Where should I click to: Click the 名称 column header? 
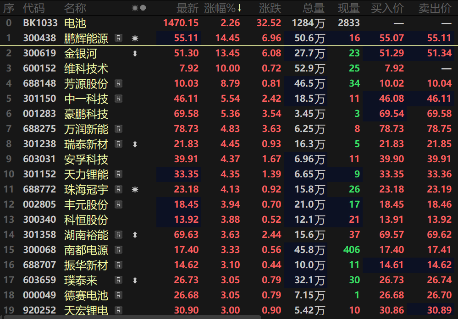point(75,8)
